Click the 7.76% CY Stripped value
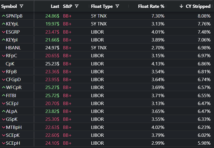The image size is (214, 148). click(204, 24)
